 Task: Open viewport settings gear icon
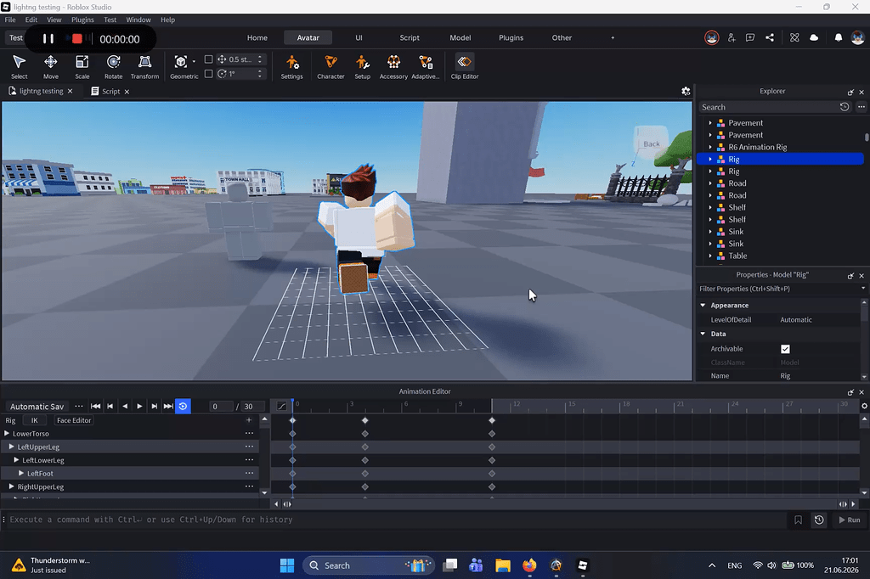pyautogui.click(x=686, y=91)
